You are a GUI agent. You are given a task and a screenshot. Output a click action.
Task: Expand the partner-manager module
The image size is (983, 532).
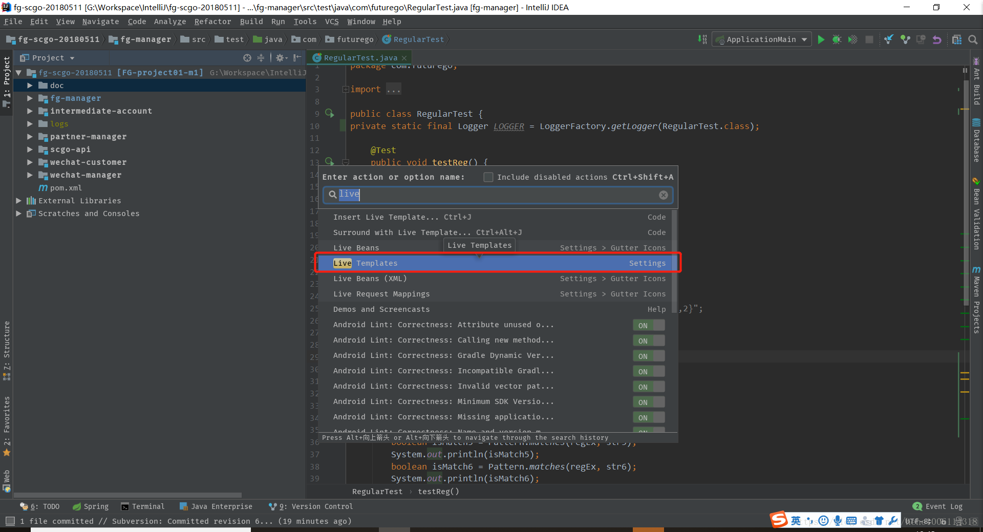pos(30,137)
